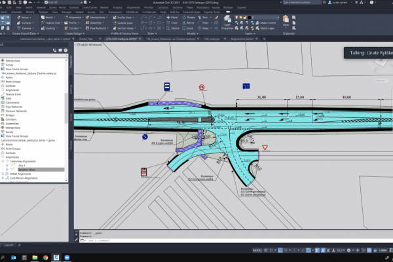
Task: Open the Profile View dropdown
Action: 124,17
